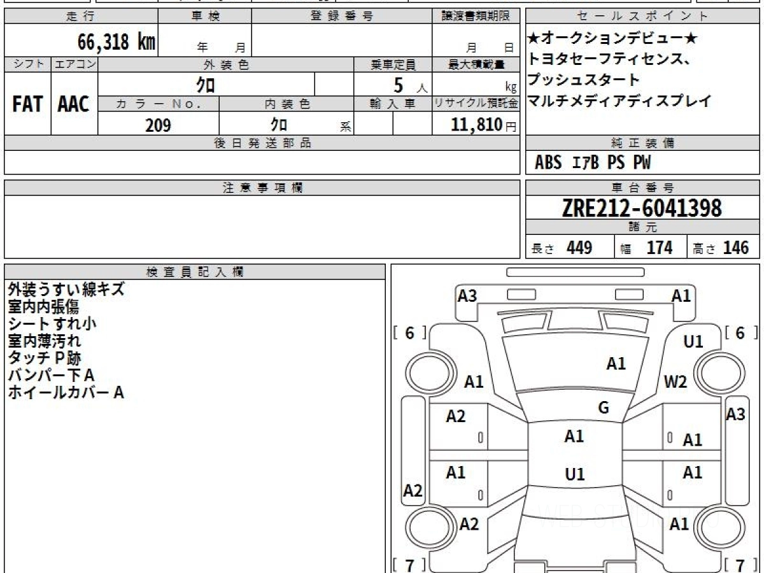This screenshot has width=764, height=573.
Task: Click the color number 209
Action: (x=159, y=125)
